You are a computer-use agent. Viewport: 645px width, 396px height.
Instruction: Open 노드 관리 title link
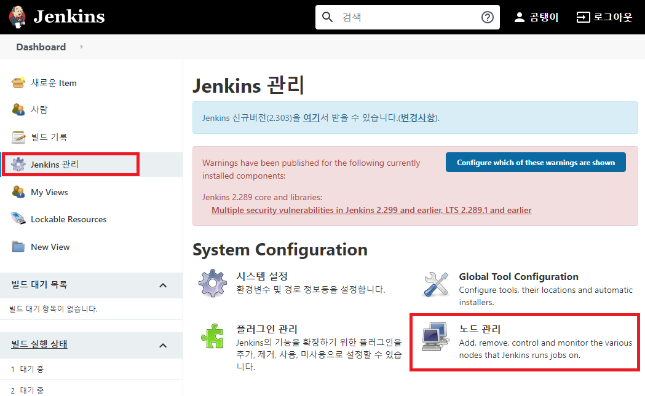[480, 329]
